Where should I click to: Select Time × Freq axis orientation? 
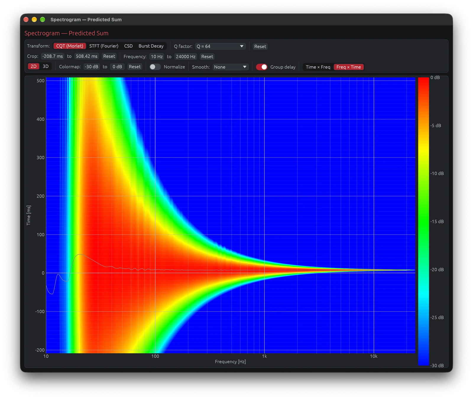(318, 67)
